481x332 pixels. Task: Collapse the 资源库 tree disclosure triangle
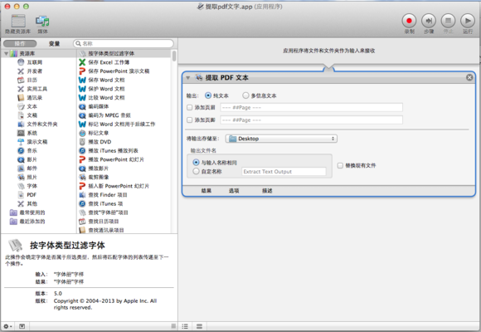point(6,54)
